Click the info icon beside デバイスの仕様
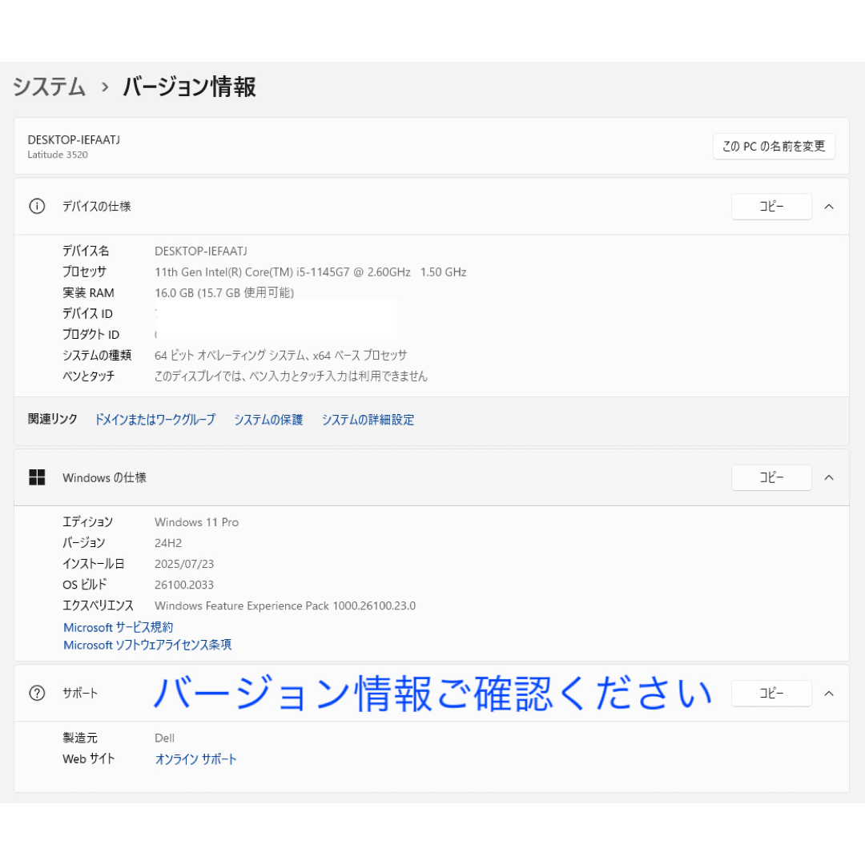 click(x=37, y=207)
